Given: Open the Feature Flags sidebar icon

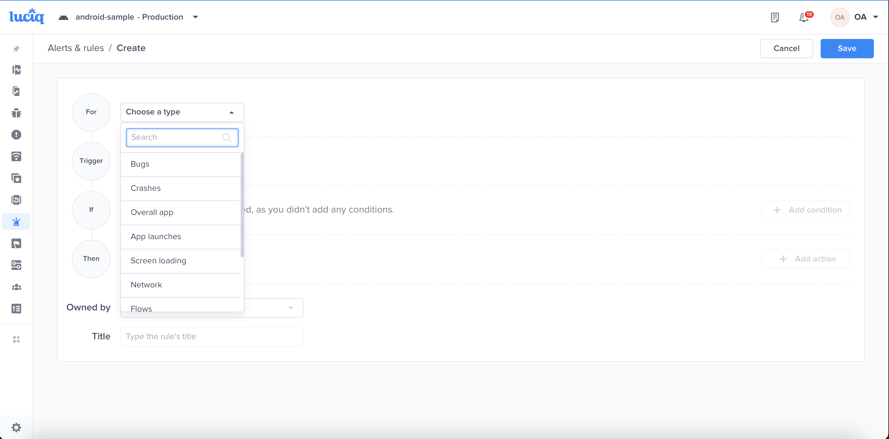Looking at the screenshot, I should tap(16, 244).
